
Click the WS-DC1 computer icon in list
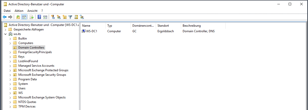click(x=84, y=31)
